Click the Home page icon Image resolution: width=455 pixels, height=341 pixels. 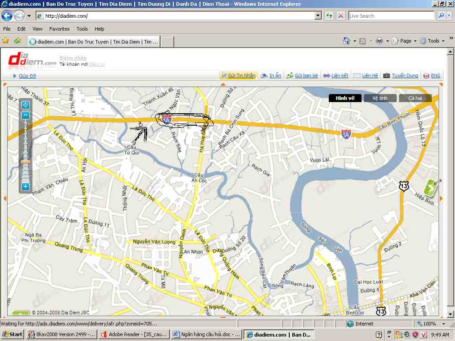tap(347, 41)
